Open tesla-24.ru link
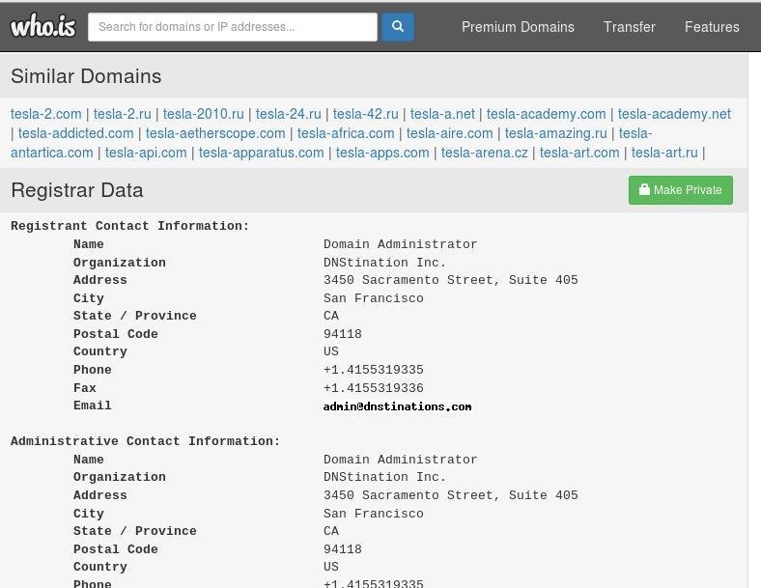The image size is (761, 588). (289, 114)
